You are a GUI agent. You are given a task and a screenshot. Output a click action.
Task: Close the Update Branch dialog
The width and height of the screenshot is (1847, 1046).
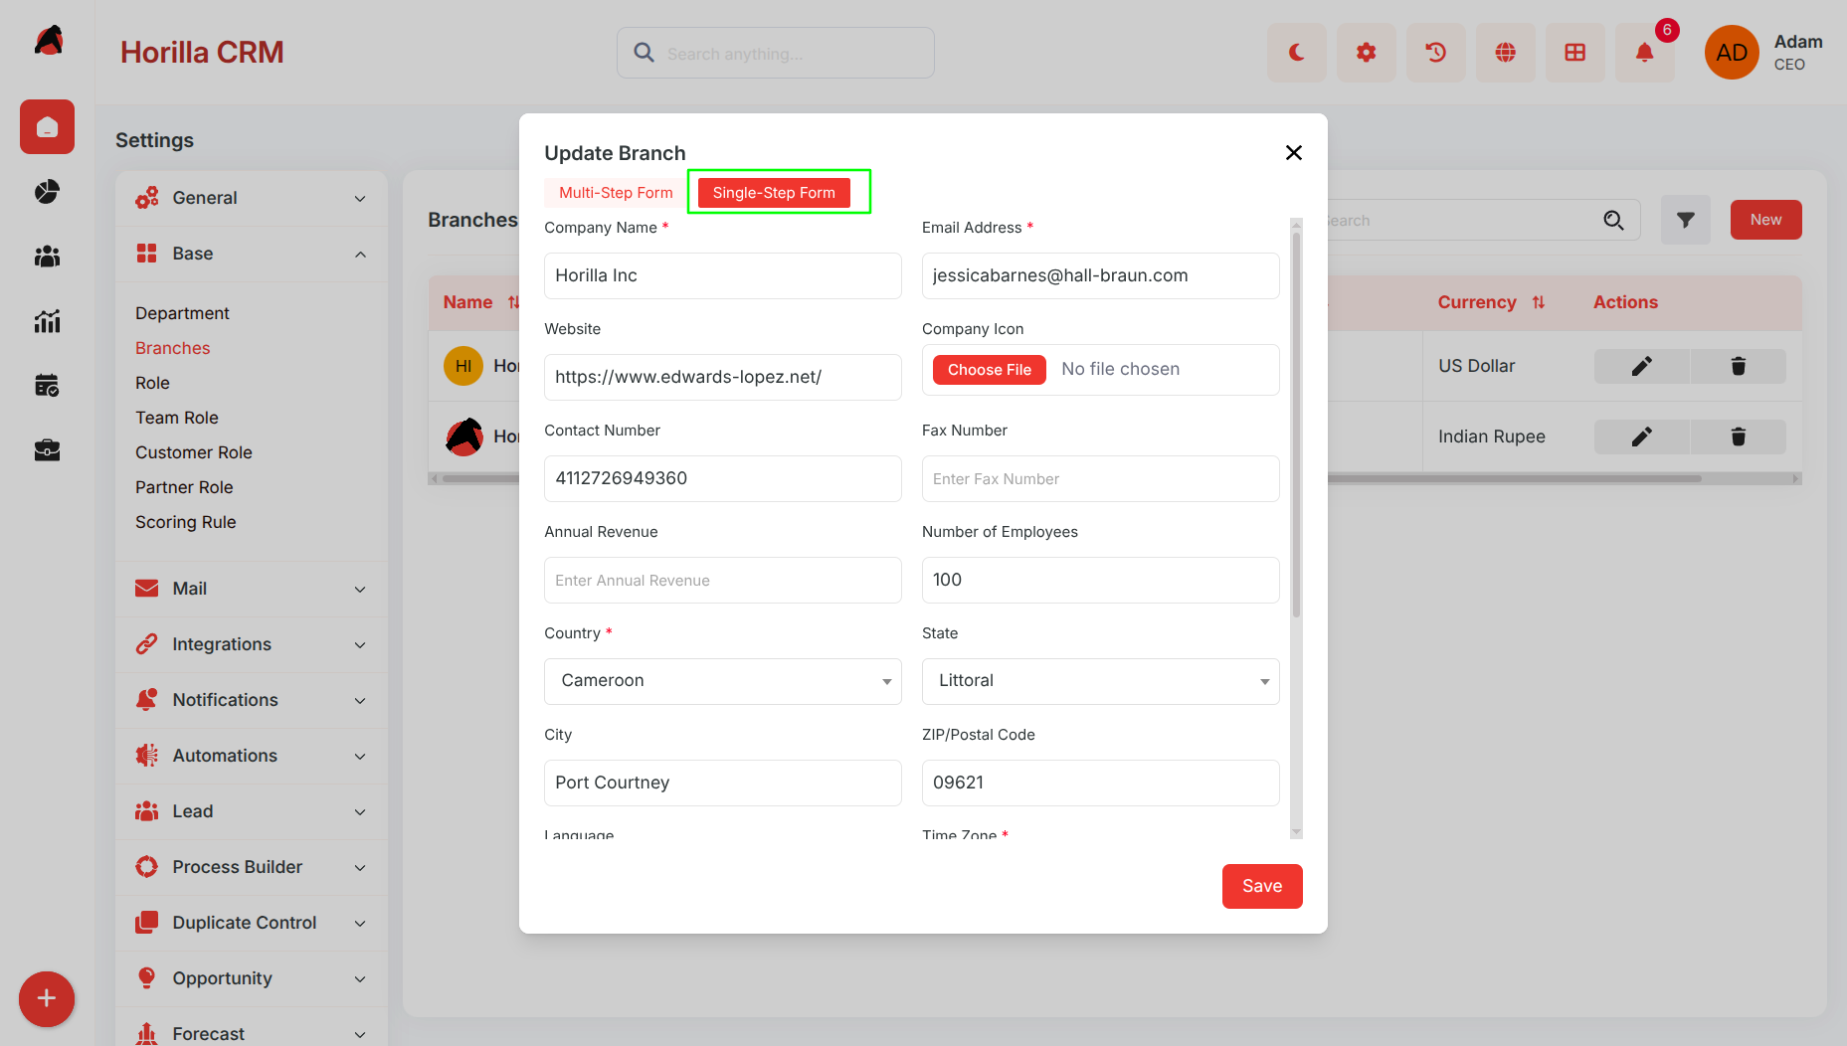click(1293, 152)
